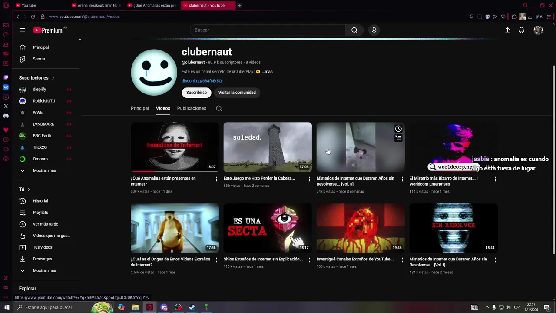Open a new browser tab

coord(239,5)
